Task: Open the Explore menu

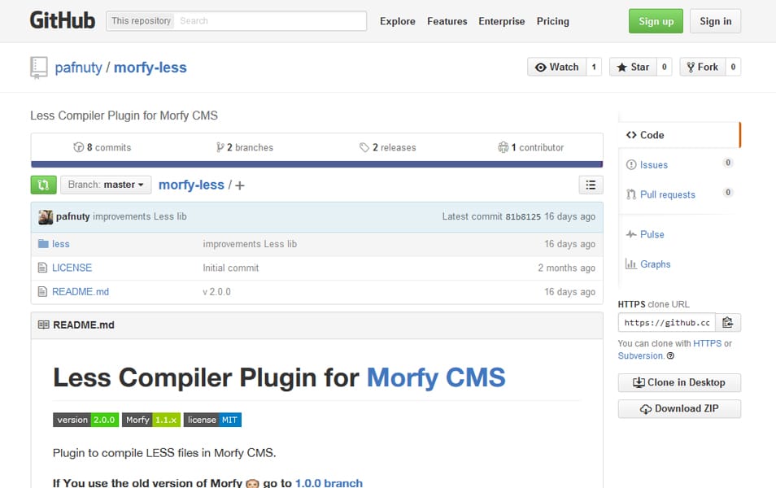Action: click(x=397, y=21)
